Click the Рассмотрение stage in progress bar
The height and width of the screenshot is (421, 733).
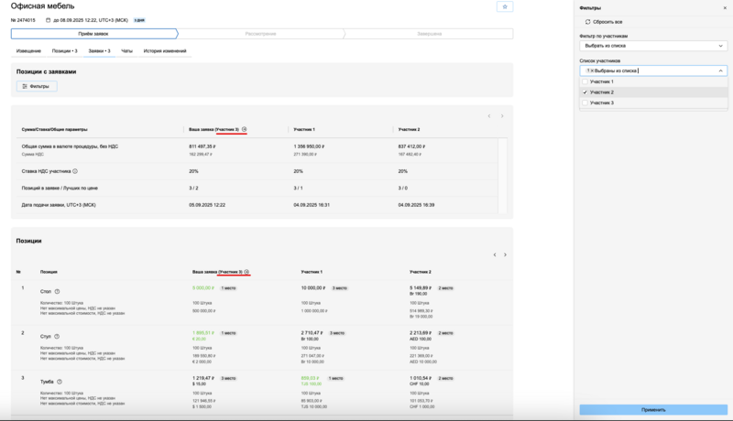point(259,34)
